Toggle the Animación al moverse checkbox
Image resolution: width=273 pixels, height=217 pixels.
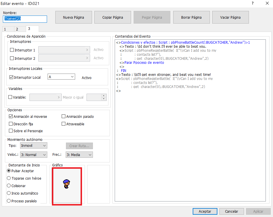tap(11, 116)
